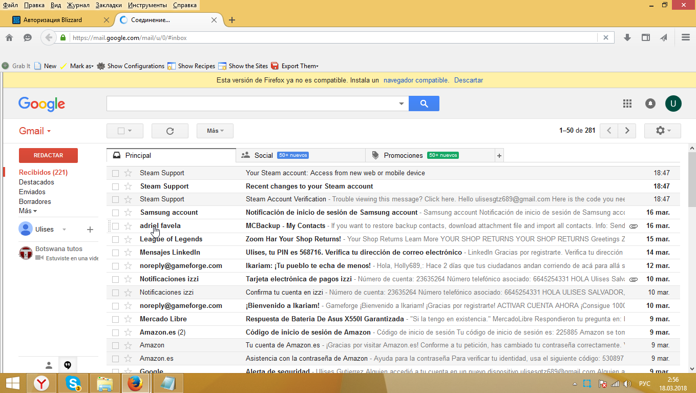This screenshot has height=393, width=696.
Task: Open the Firefox hamburger menu
Action: pos(686,37)
